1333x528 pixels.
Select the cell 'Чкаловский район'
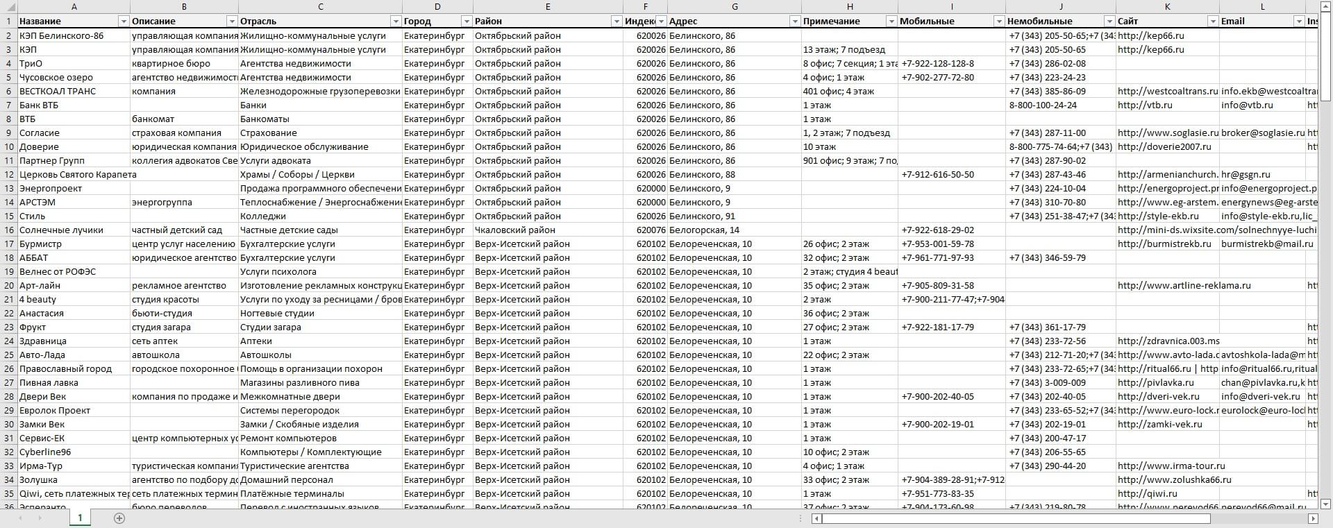[x=547, y=230]
